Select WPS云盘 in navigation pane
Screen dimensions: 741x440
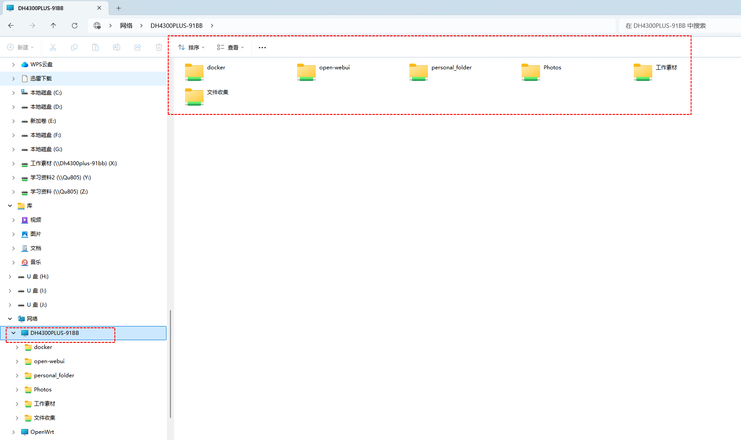[x=41, y=64]
